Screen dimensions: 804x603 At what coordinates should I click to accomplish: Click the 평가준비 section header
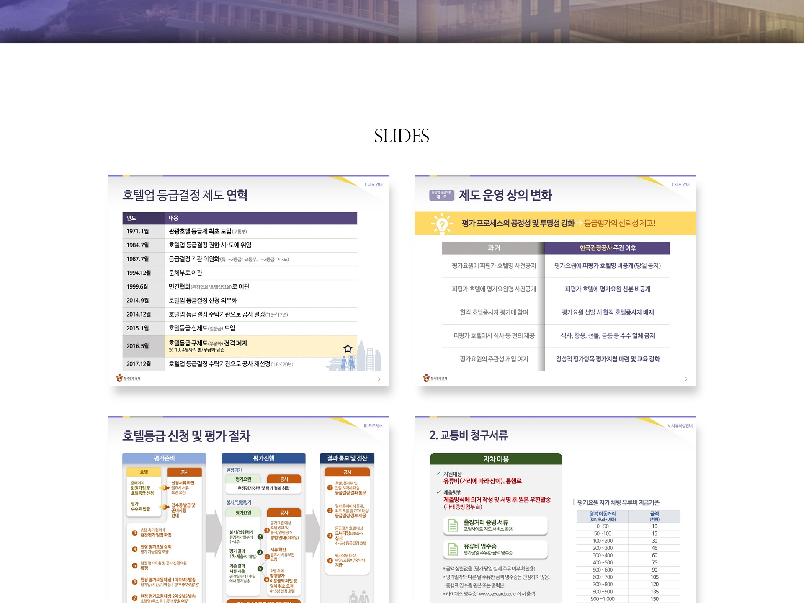164,458
